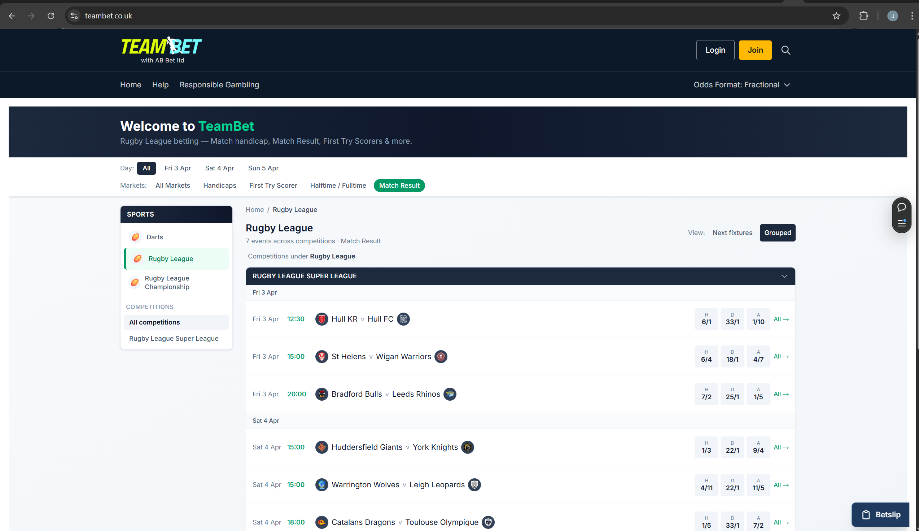Click the Hull KR team crest
Image resolution: width=919 pixels, height=531 pixels.
[x=321, y=319]
